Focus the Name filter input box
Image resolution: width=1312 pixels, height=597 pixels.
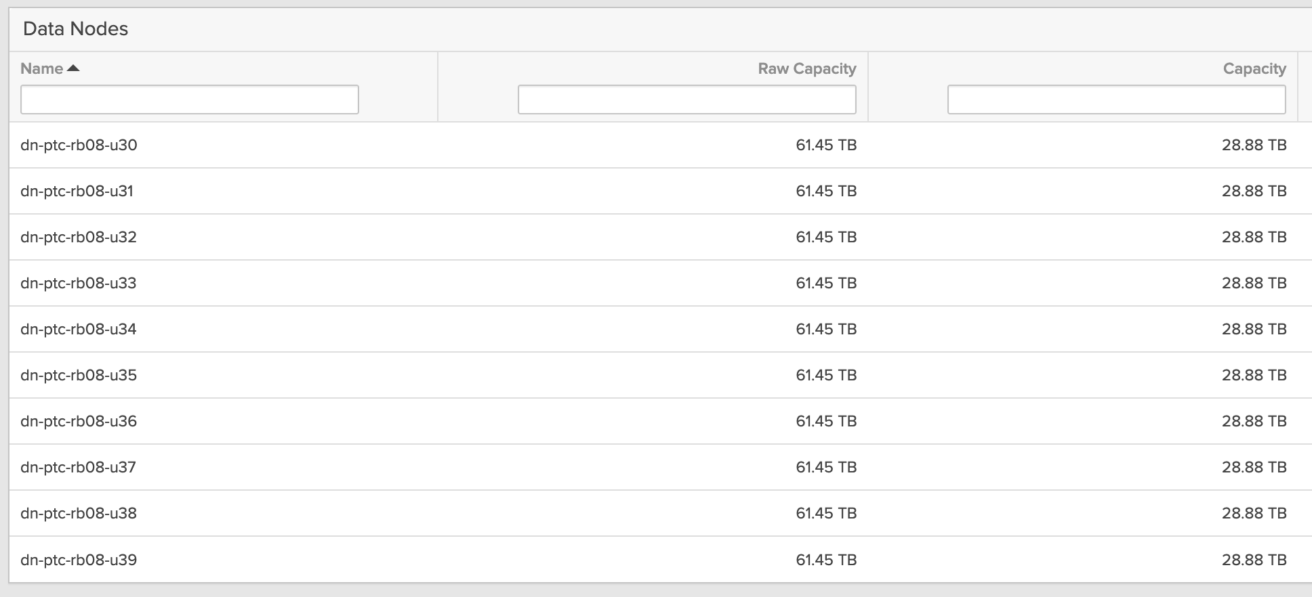point(189,99)
